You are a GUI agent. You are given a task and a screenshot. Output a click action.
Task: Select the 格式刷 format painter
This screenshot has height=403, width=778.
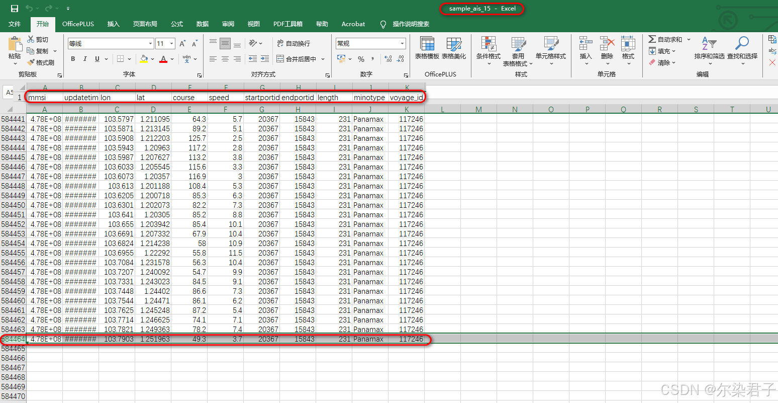(x=40, y=62)
